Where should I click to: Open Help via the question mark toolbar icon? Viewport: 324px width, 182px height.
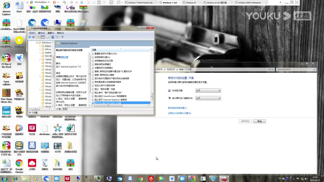click(53, 37)
